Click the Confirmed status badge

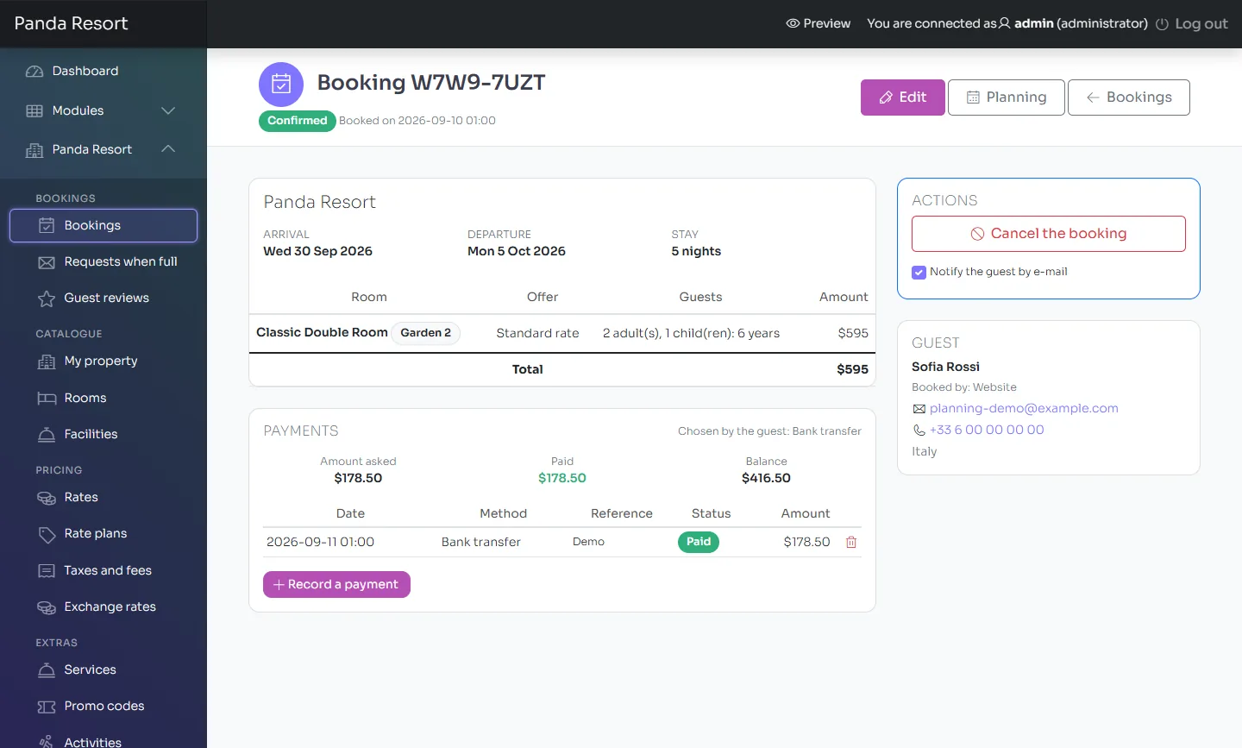(298, 121)
